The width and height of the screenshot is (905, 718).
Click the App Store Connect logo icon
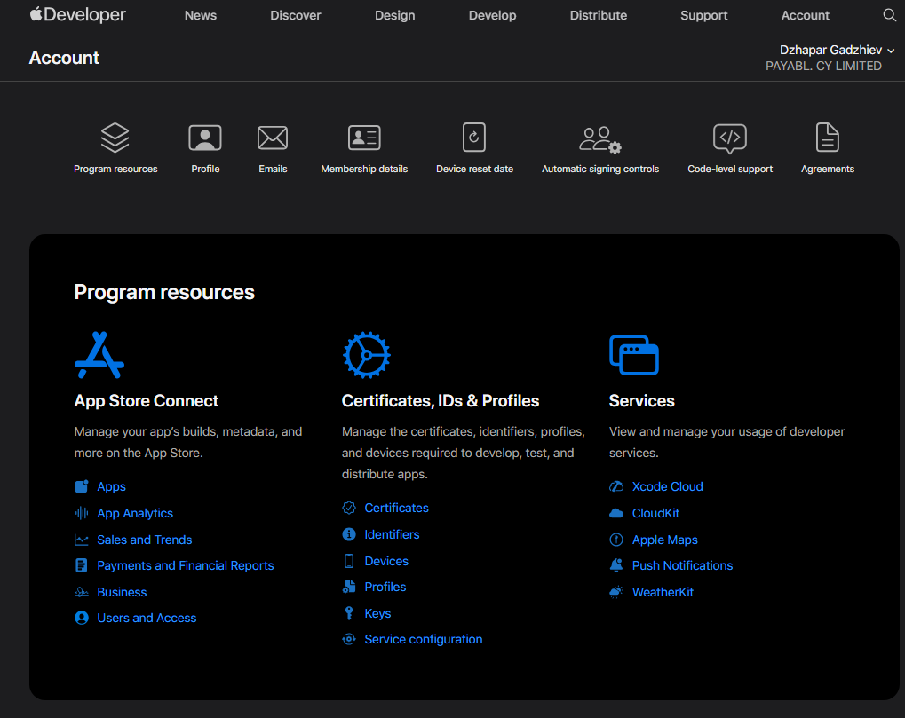pos(99,355)
